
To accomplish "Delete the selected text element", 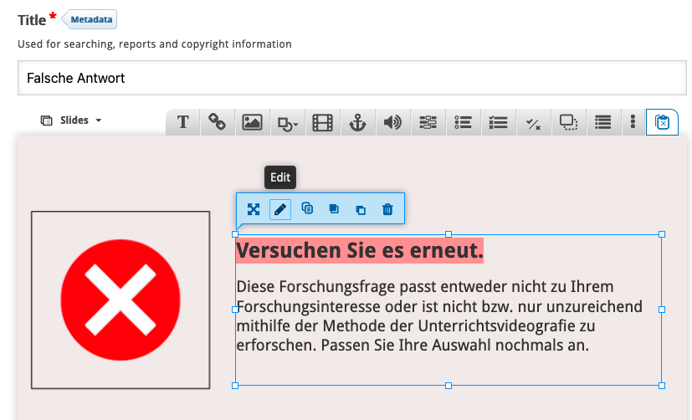I will pyautogui.click(x=387, y=209).
